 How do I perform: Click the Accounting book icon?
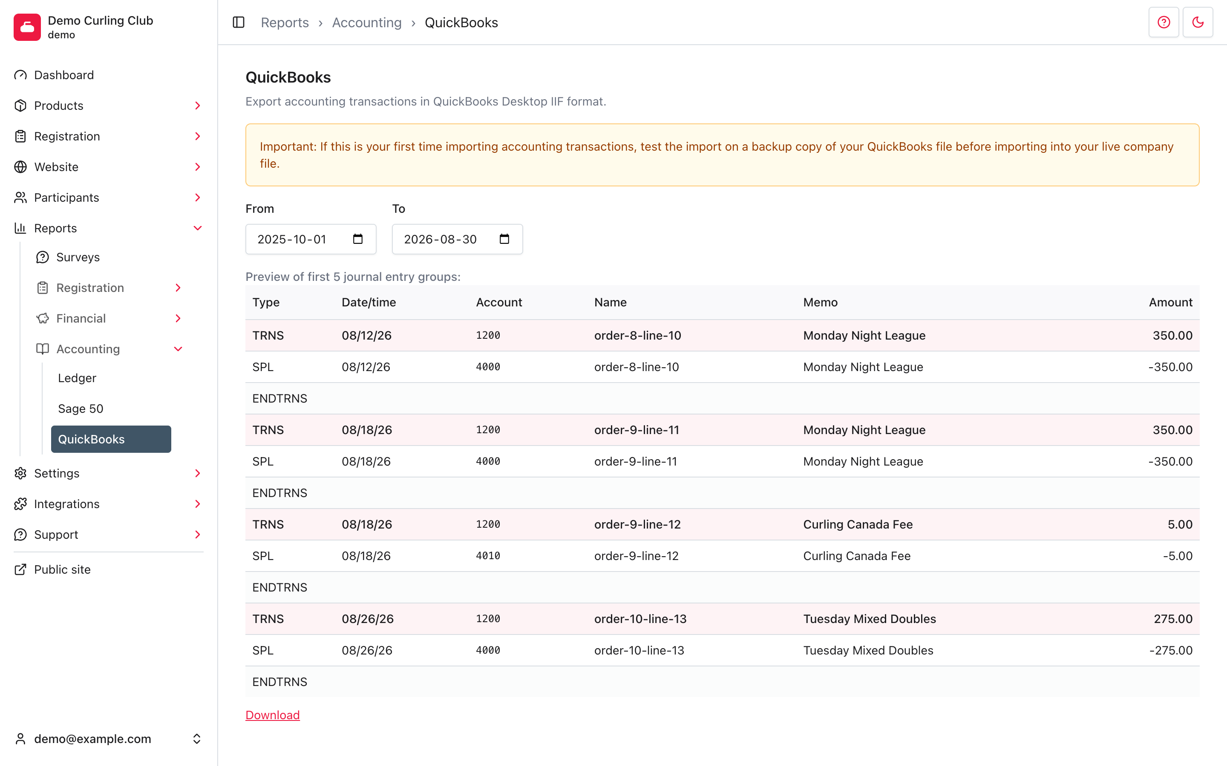coord(43,349)
